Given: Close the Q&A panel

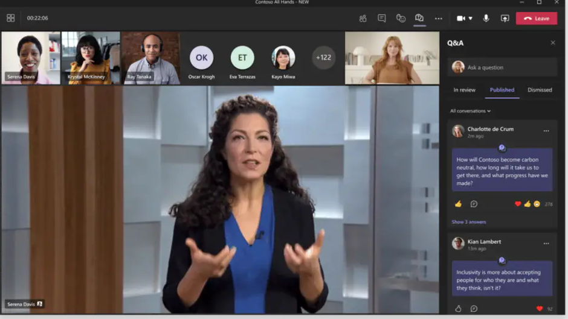Looking at the screenshot, I should pos(553,43).
